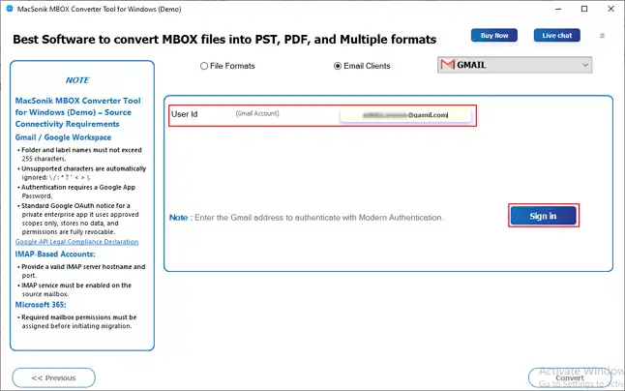Minimize the MacSonik window
Image resolution: width=625 pixels, height=391 pixels.
tap(558, 9)
